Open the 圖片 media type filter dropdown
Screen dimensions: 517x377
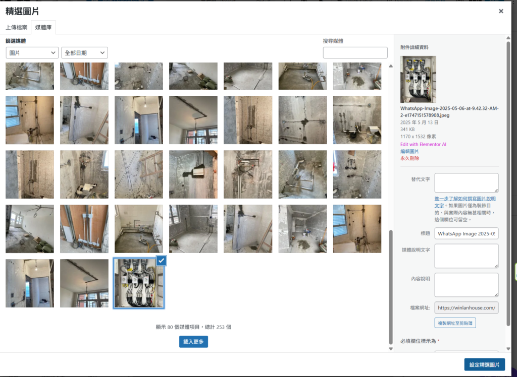click(x=32, y=53)
